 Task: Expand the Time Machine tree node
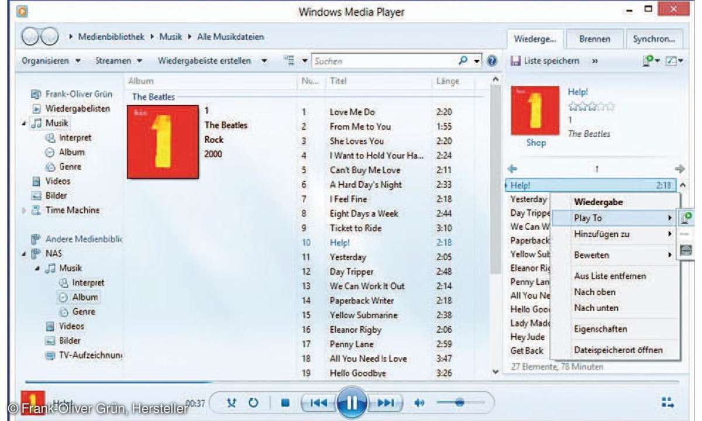[x=24, y=210]
